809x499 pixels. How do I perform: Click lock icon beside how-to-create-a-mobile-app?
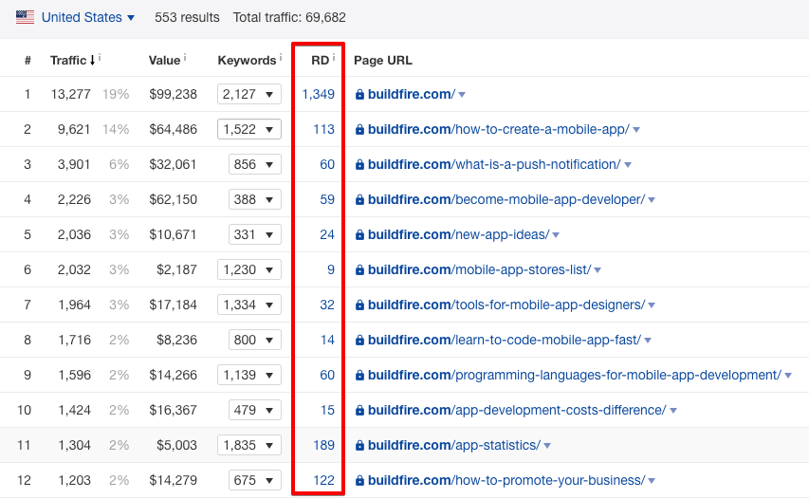[x=359, y=130]
